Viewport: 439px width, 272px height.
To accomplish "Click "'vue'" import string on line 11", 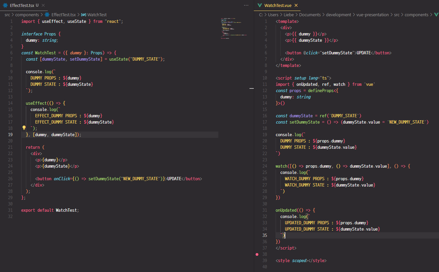I will tap(369, 84).
